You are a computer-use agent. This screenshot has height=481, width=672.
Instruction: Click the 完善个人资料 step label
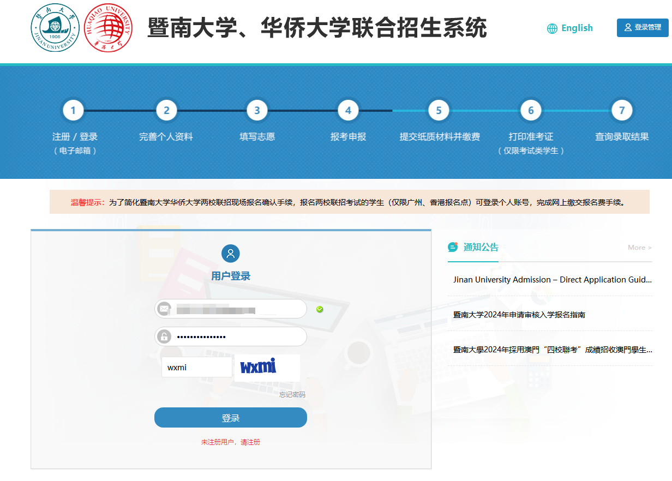(x=166, y=137)
